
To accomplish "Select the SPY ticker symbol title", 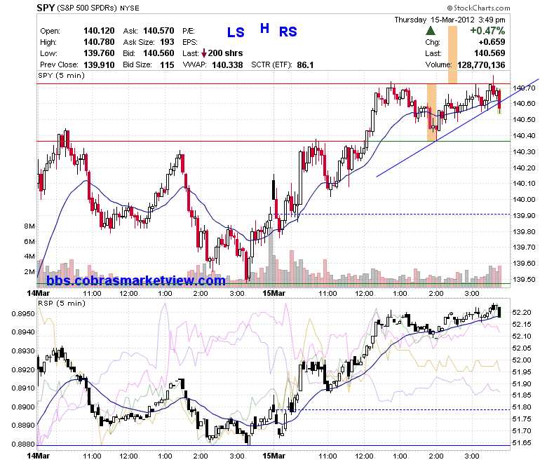I will point(46,8).
